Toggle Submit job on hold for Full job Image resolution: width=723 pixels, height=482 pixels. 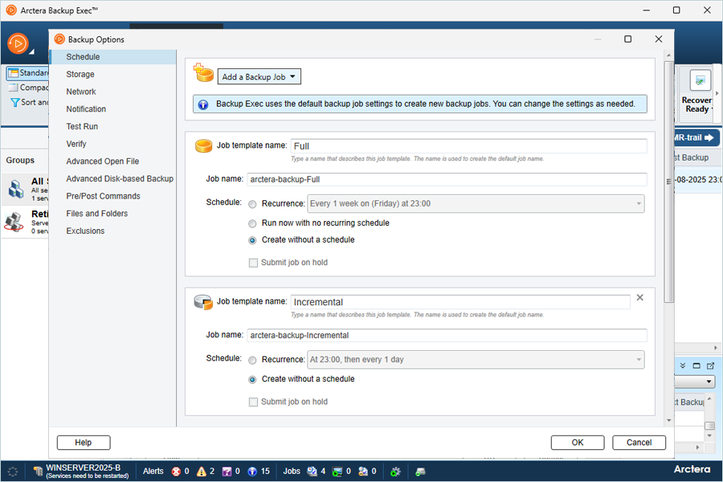[253, 263]
